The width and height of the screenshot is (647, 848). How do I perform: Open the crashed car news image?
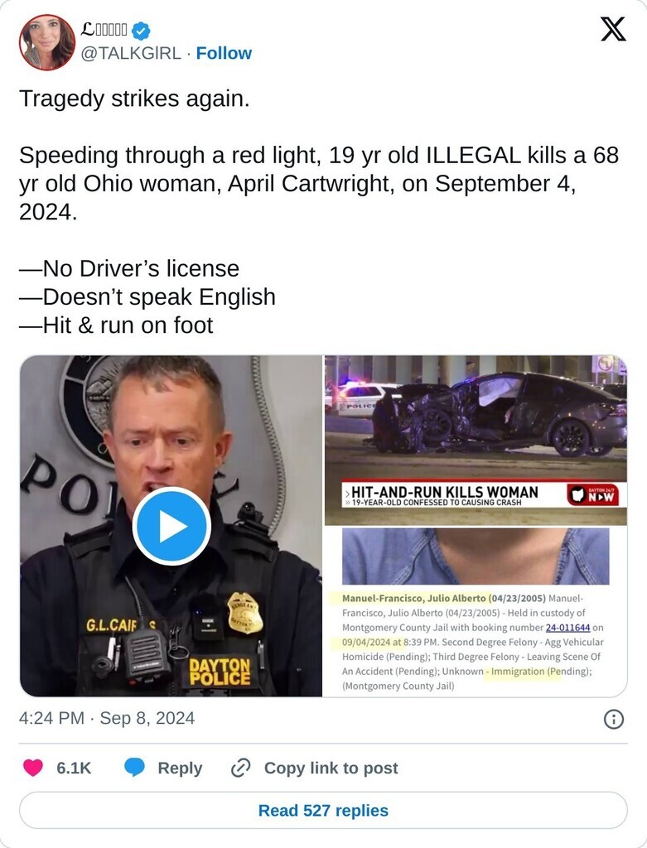click(476, 441)
